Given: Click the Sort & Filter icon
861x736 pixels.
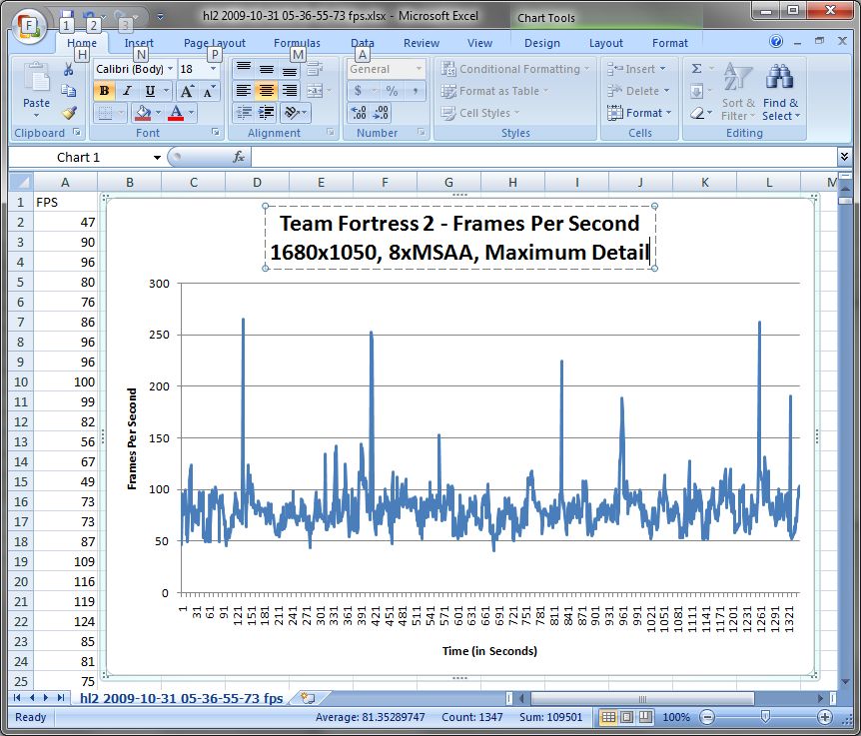Looking at the screenshot, I should coord(737,77).
